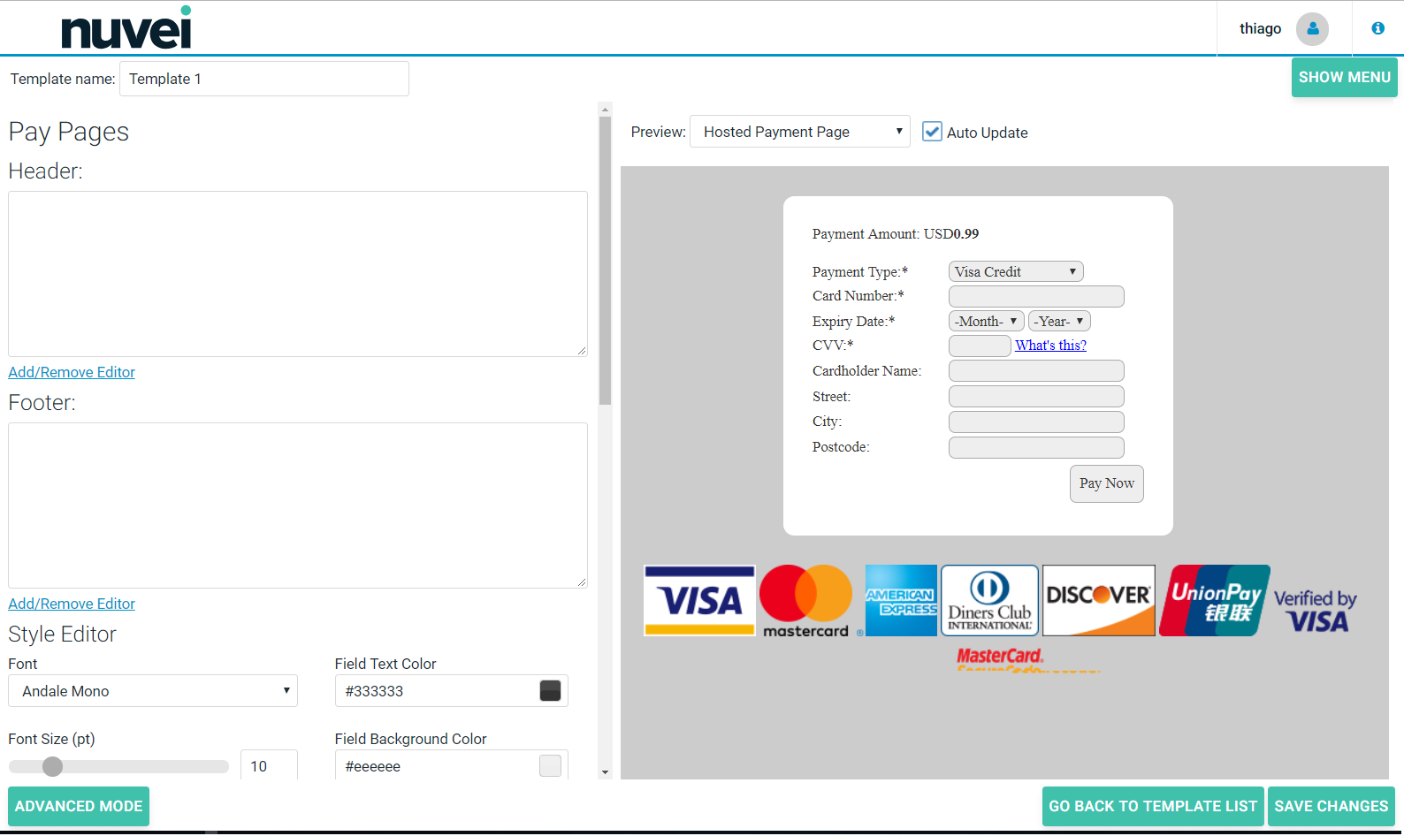Click the Cardholder Name input field
This screenshot has height=836, width=1404.
[1036, 370]
